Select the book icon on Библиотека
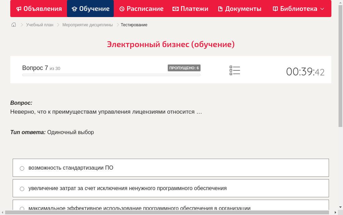Screen dimensions: 343x215 (275, 9)
